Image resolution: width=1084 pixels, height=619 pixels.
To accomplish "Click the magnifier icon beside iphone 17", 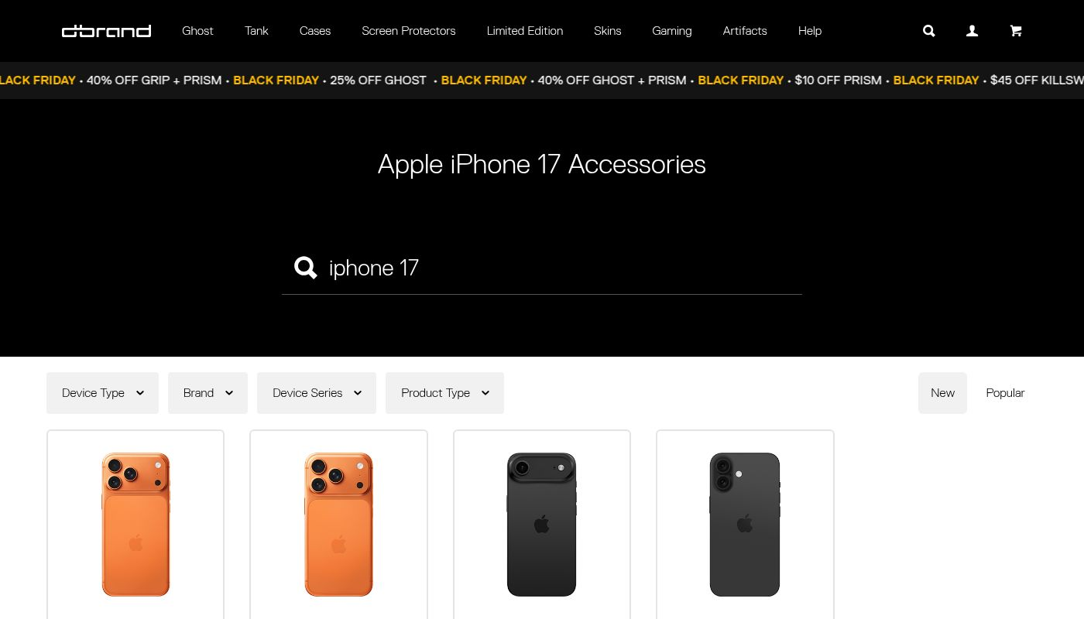I will click(x=306, y=268).
